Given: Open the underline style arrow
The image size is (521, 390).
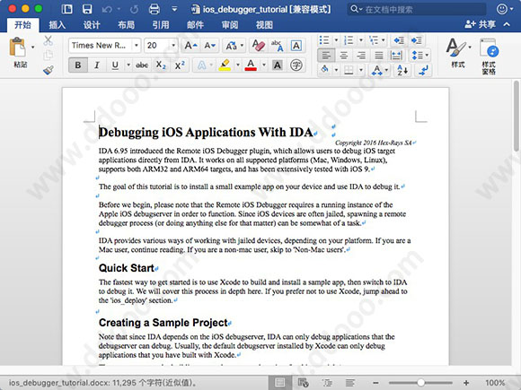Looking at the screenshot, I should 128,65.
